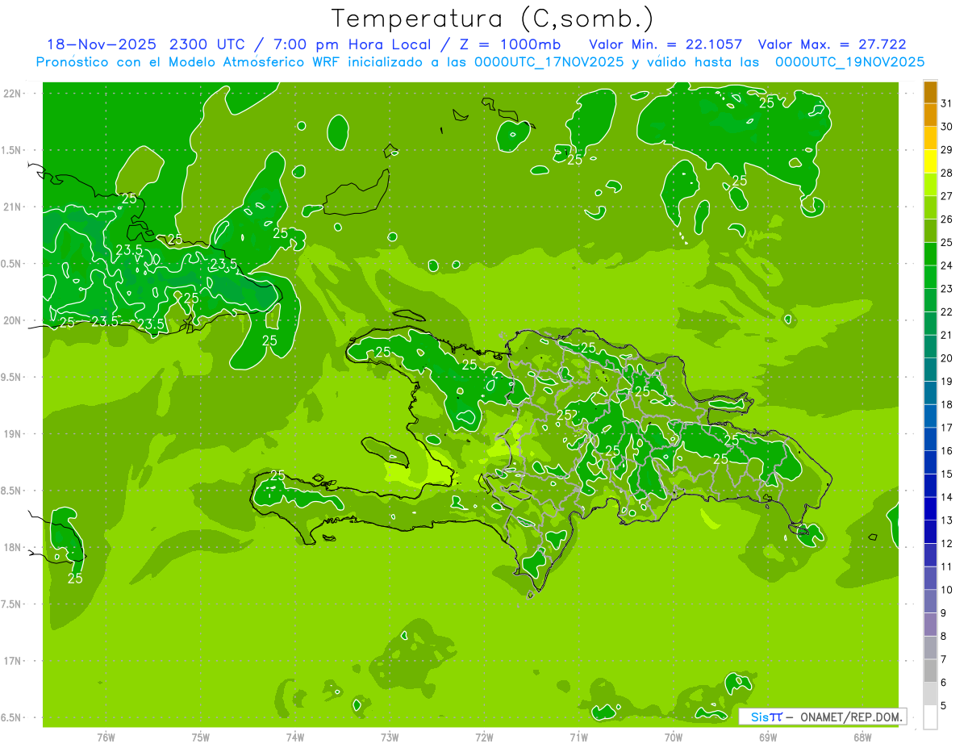Click the "20" color scale label
968x748 pixels.
pos(947,358)
